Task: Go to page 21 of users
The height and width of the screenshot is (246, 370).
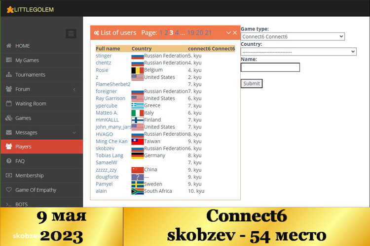Action: (208, 33)
